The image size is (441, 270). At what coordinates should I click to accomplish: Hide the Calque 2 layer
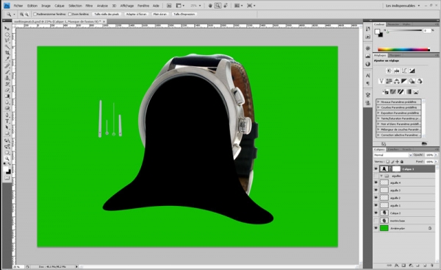tap(376, 213)
